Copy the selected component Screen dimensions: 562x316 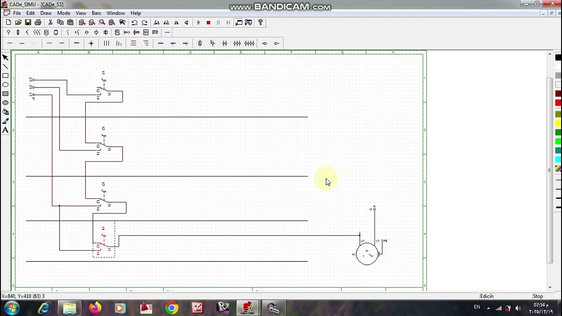60,22
